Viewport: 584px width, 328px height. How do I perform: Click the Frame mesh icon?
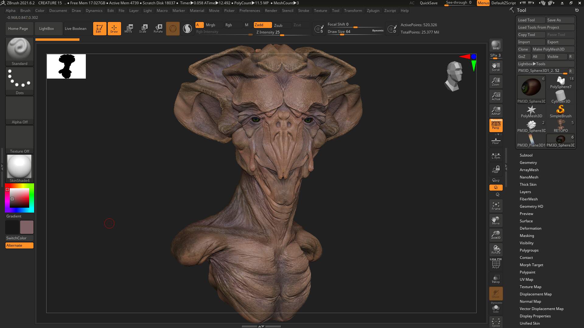(496, 206)
